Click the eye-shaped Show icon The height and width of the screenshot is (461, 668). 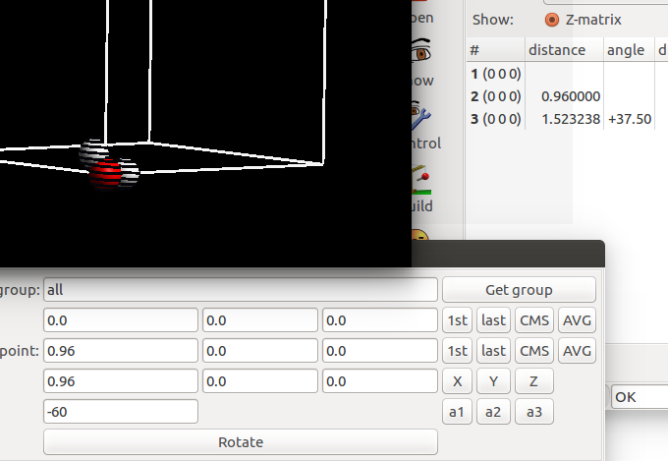coord(422,52)
